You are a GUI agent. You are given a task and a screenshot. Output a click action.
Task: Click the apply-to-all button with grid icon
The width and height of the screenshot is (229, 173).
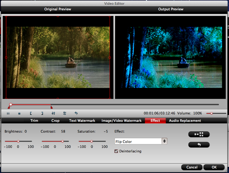[x=199, y=134]
